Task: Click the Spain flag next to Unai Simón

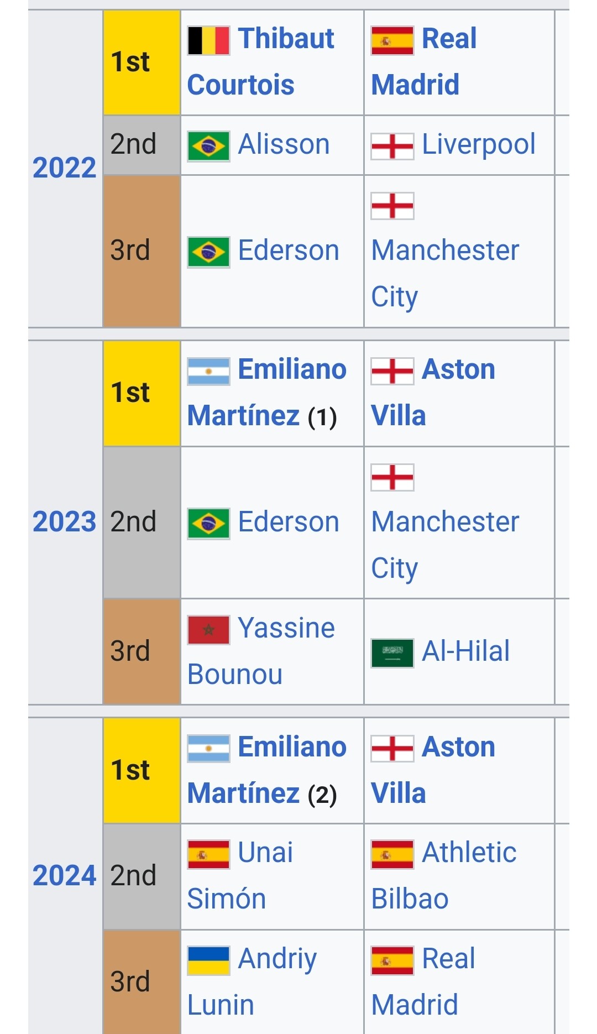Action: click(208, 854)
